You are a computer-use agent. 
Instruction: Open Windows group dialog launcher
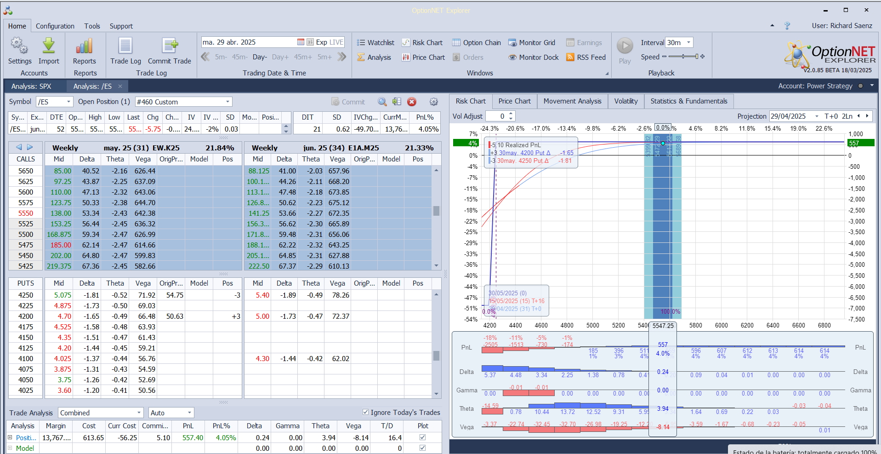tap(607, 73)
